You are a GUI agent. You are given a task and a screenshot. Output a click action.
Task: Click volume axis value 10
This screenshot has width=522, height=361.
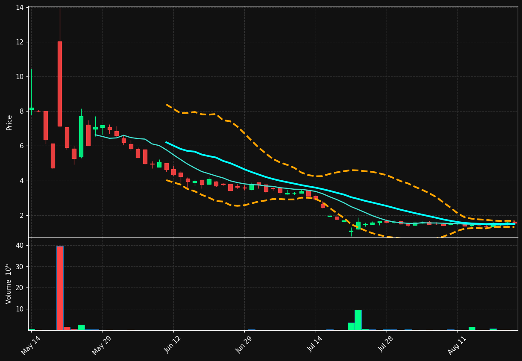point(20,309)
